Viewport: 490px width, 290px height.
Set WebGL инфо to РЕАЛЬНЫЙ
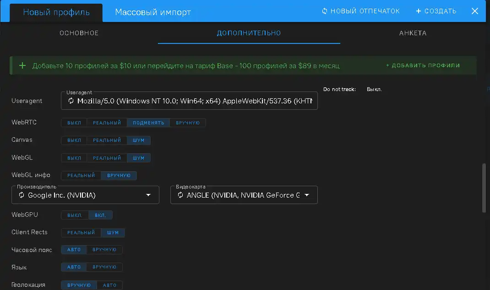point(81,176)
